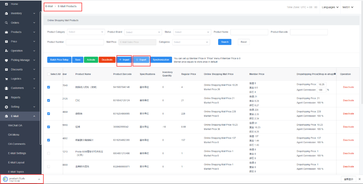Go to WeChat OA submenu

pyautogui.click(x=15, y=125)
